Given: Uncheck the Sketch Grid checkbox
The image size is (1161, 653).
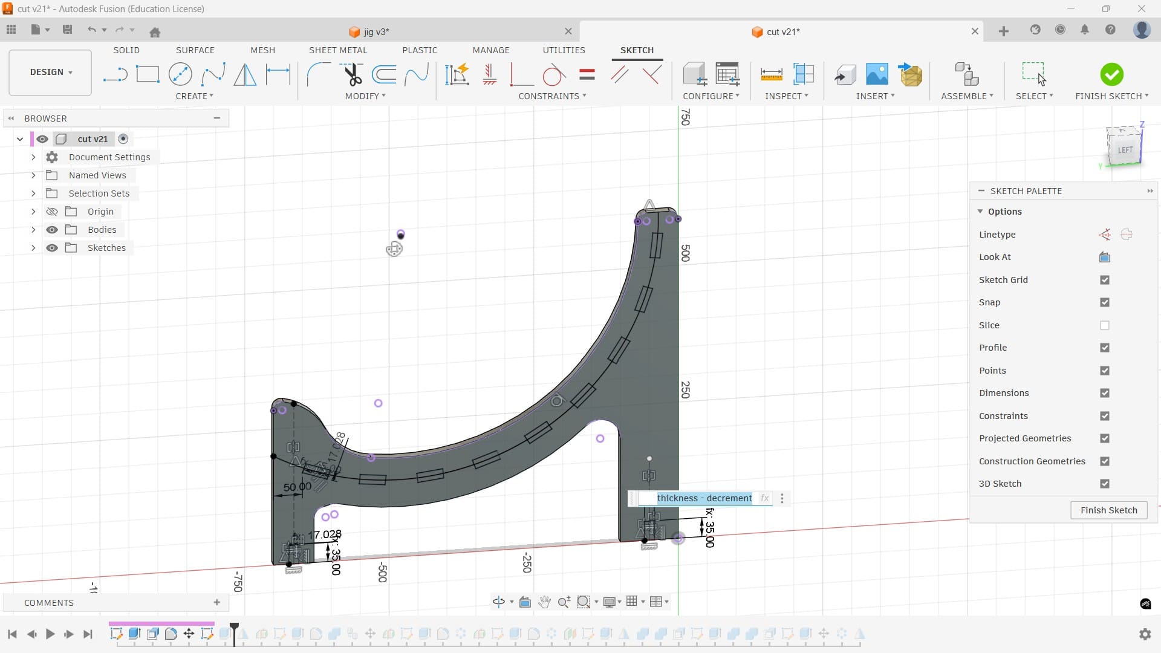Looking at the screenshot, I should (1104, 280).
